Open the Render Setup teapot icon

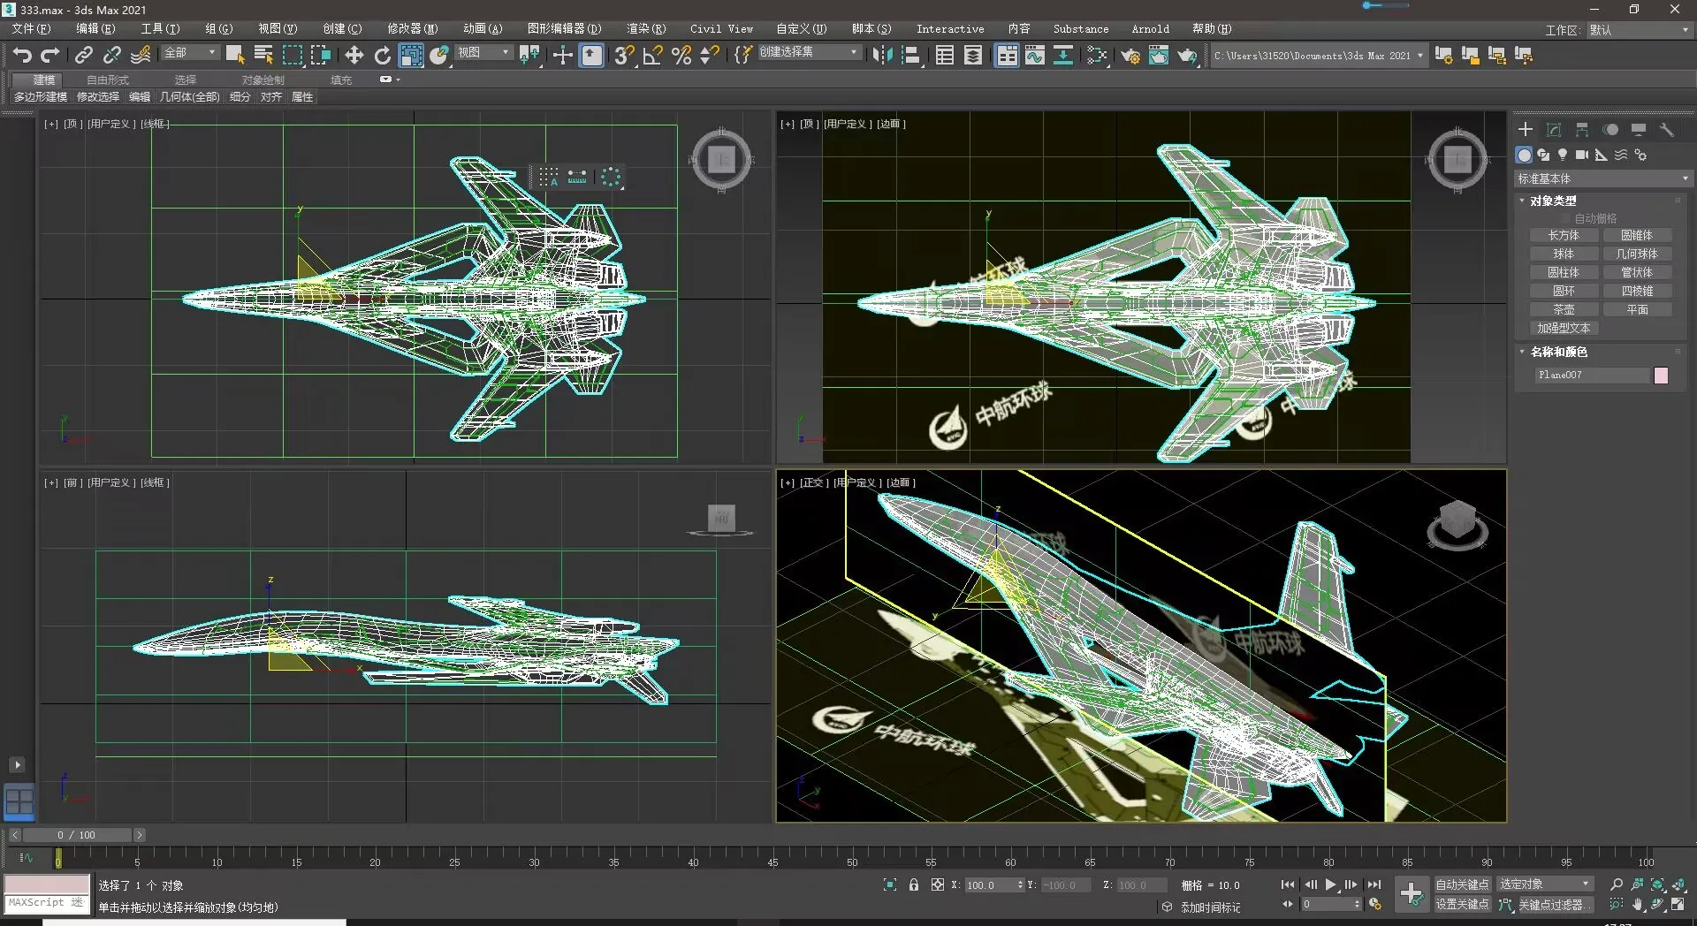[1130, 56]
